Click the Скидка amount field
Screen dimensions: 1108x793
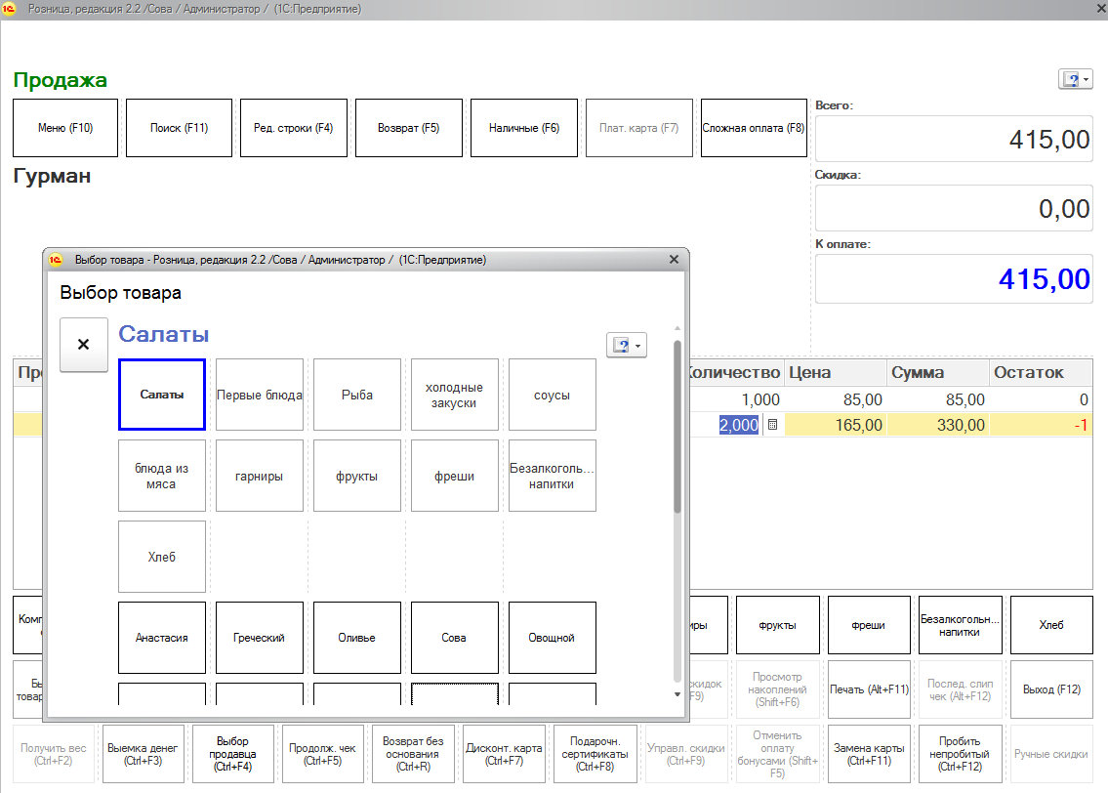[954, 208]
